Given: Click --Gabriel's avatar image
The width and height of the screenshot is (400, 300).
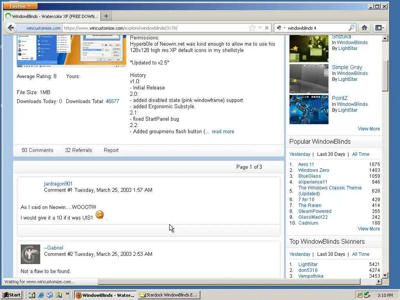Looking at the screenshot, I should click(x=30, y=254).
